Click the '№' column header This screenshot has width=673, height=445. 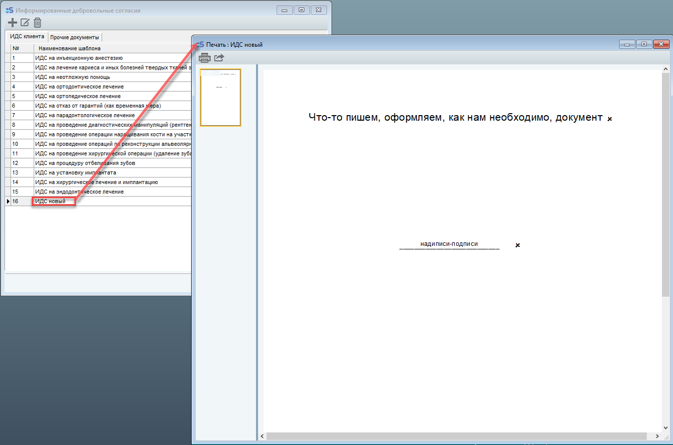(16, 48)
